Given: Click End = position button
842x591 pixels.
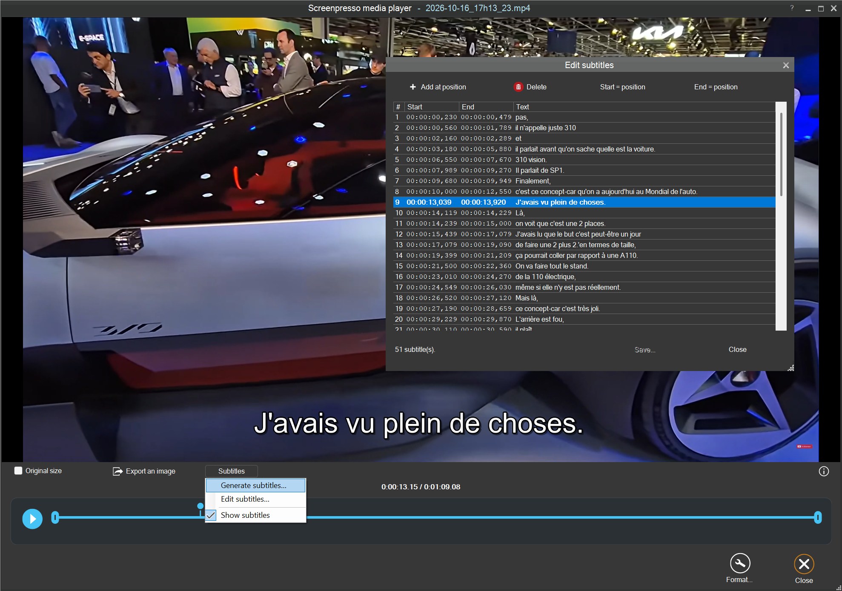Looking at the screenshot, I should pos(716,87).
